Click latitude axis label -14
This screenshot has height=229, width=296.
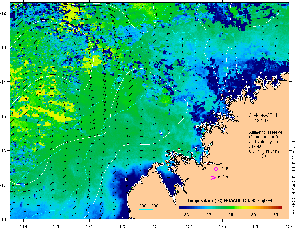[x=3, y=82]
